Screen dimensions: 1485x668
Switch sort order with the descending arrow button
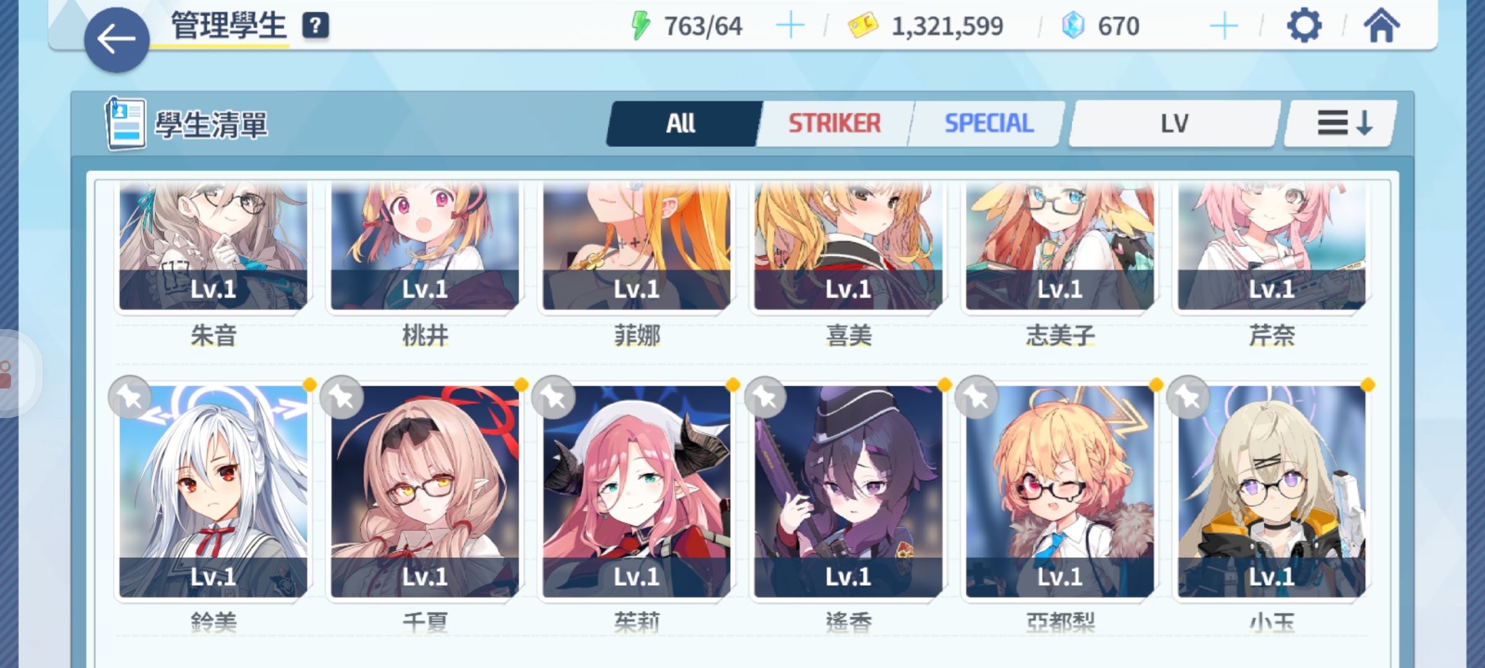point(1341,123)
